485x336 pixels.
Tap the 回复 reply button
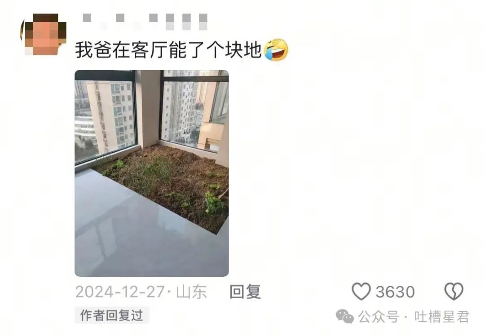245,292
